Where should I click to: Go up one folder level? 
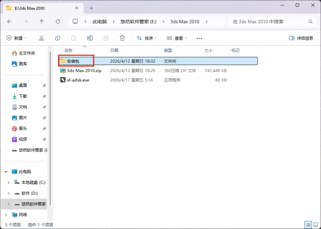tap(41, 22)
